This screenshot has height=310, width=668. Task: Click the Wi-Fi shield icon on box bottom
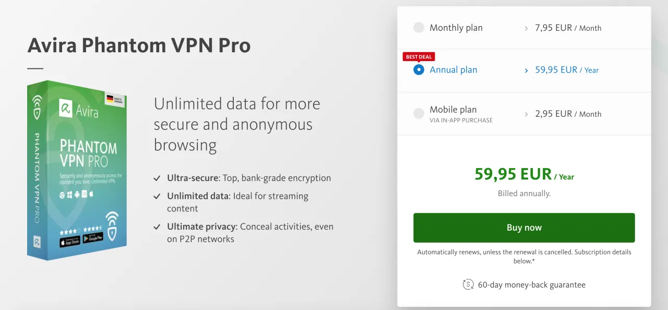point(112,224)
